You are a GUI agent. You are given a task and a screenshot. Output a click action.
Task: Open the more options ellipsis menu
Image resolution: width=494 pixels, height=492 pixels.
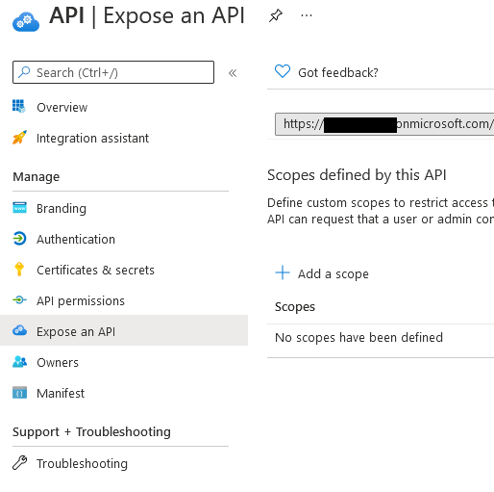coord(307,15)
